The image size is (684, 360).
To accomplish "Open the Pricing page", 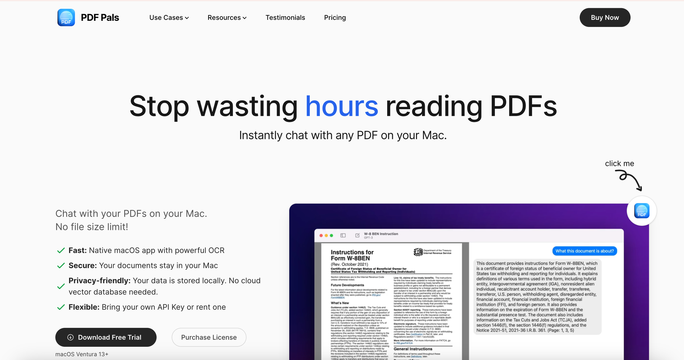I will point(335,17).
